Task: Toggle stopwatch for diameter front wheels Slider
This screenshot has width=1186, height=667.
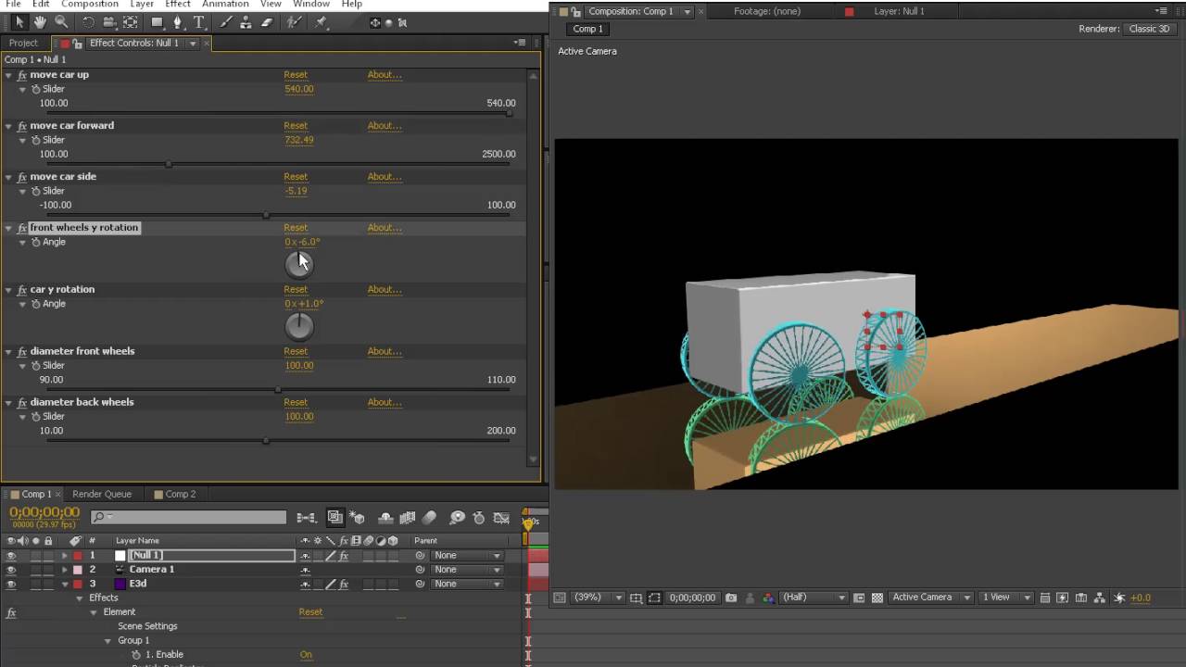Action: coord(36,366)
